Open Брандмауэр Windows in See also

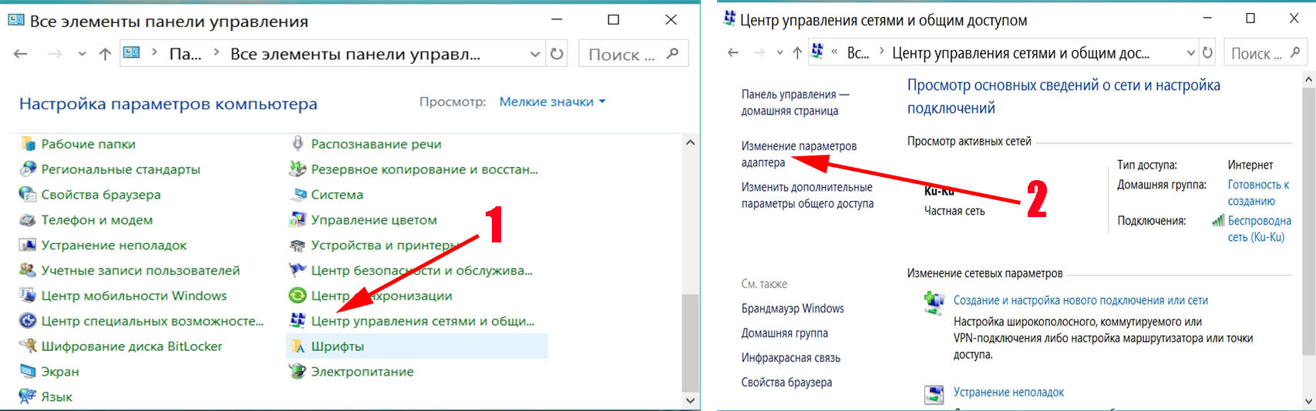click(792, 309)
